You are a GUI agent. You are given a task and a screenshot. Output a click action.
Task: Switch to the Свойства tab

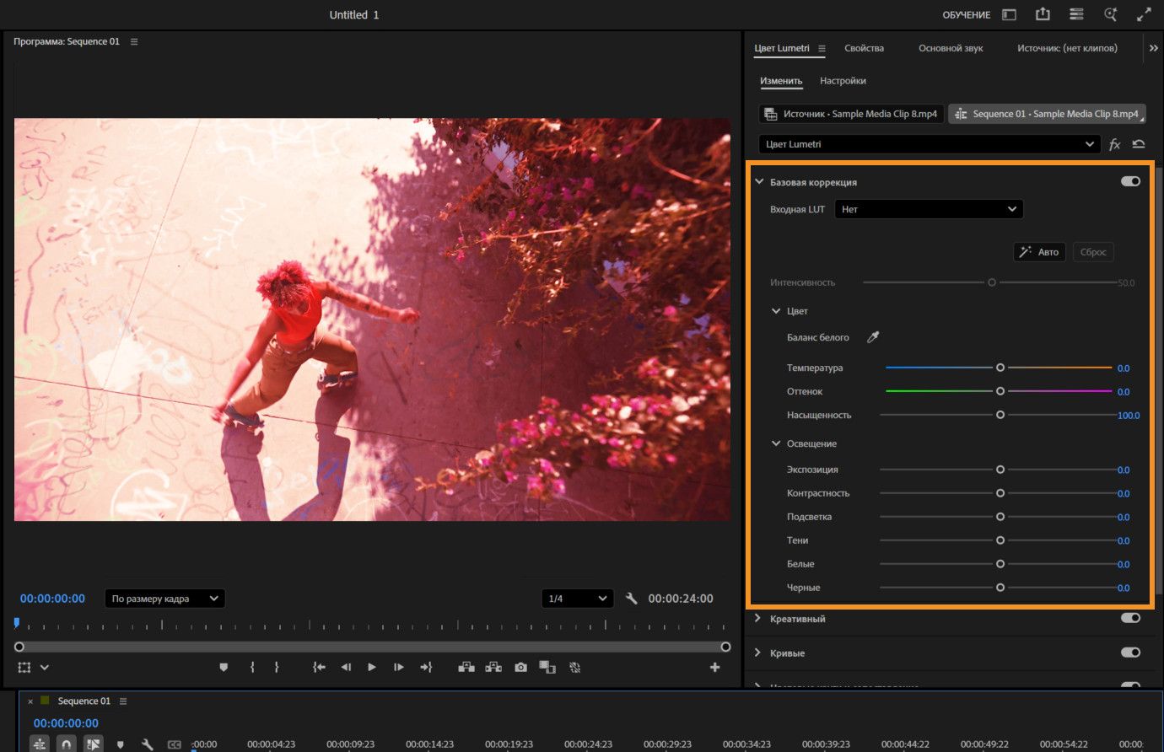point(864,48)
